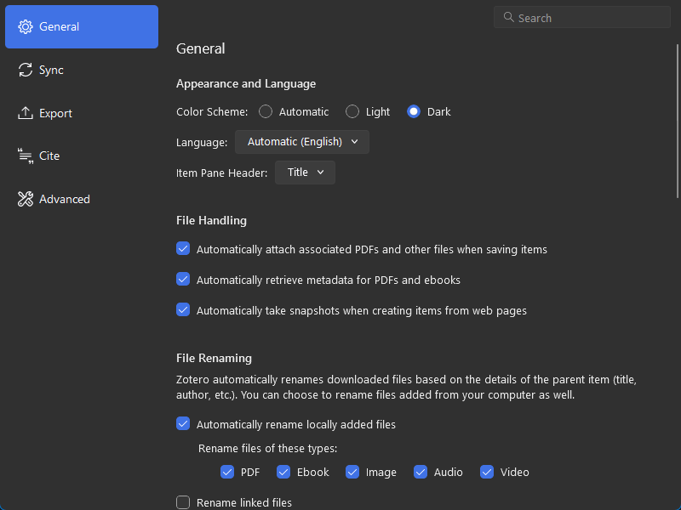Toggle the Ebook rename type checkbox
The image size is (681, 510).
(x=283, y=472)
